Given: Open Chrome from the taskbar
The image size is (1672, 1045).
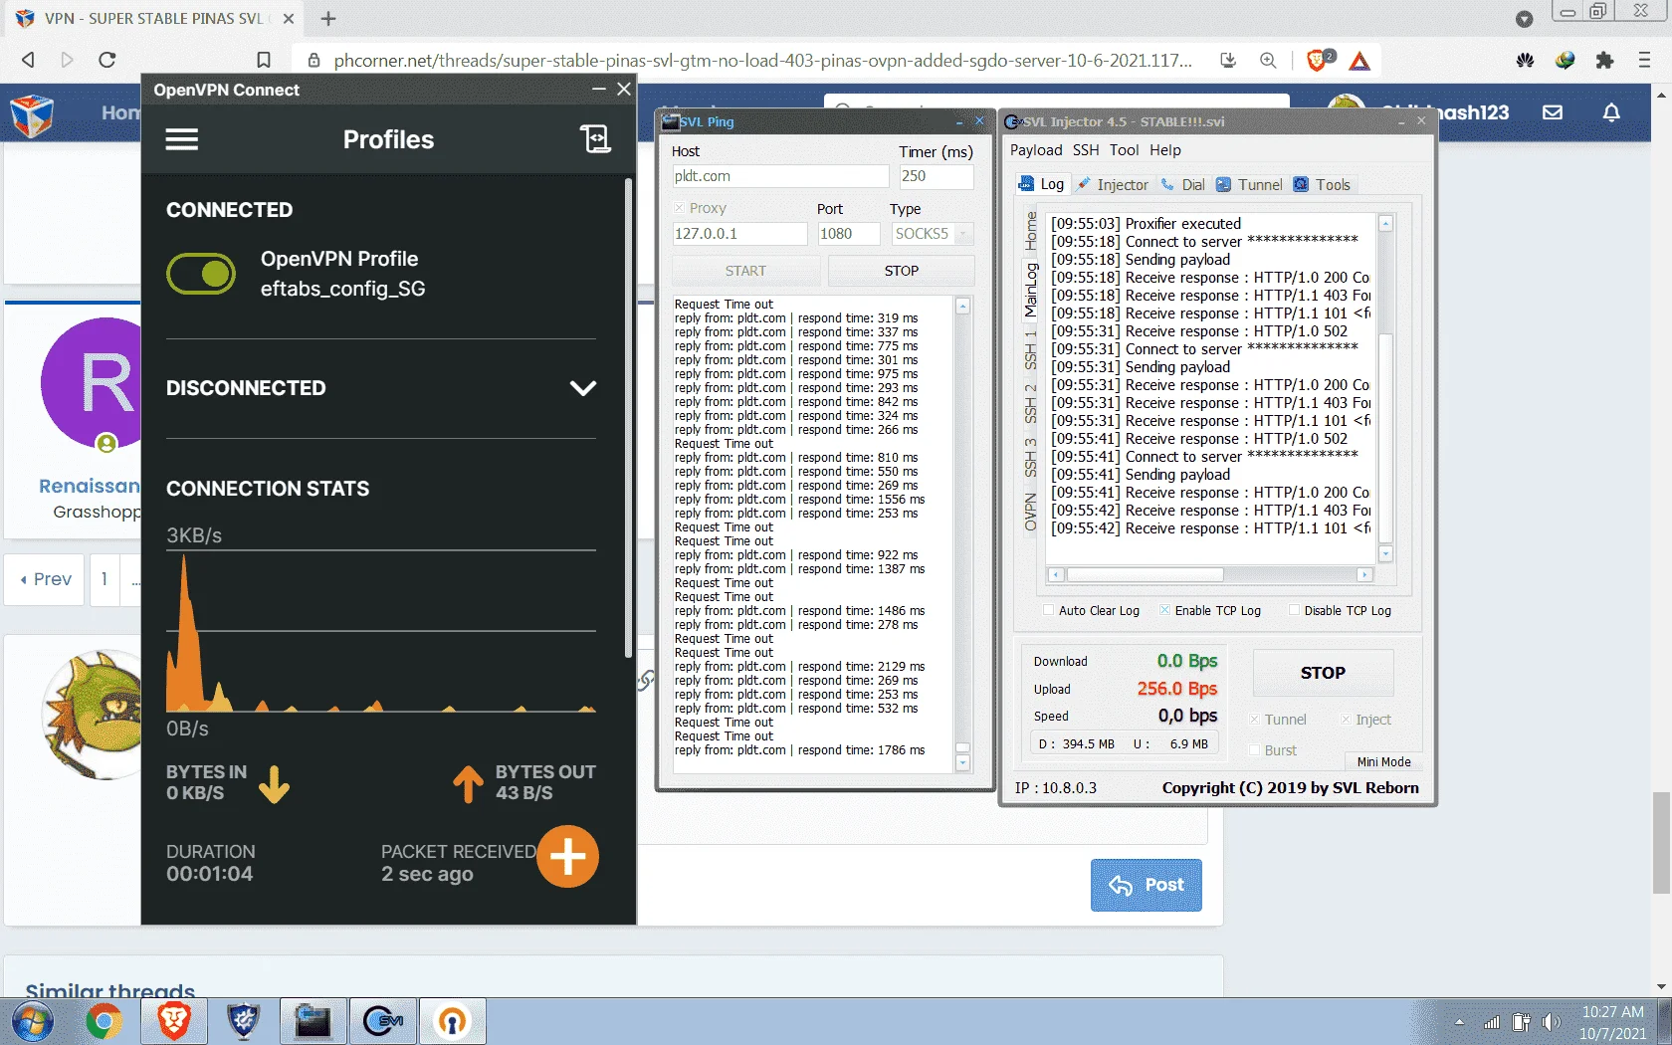Looking at the screenshot, I should [104, 1021].
